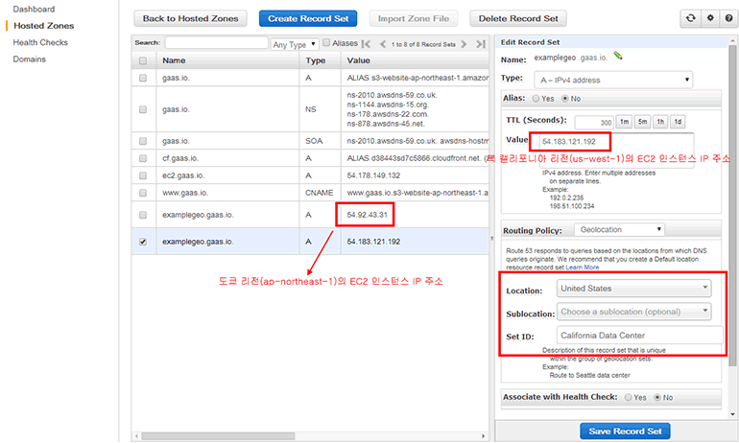This screenshot has height=443, width=739.
Task: Expand the Location United States dropdown
Action: pyautogui.click(x=634, y=288)
